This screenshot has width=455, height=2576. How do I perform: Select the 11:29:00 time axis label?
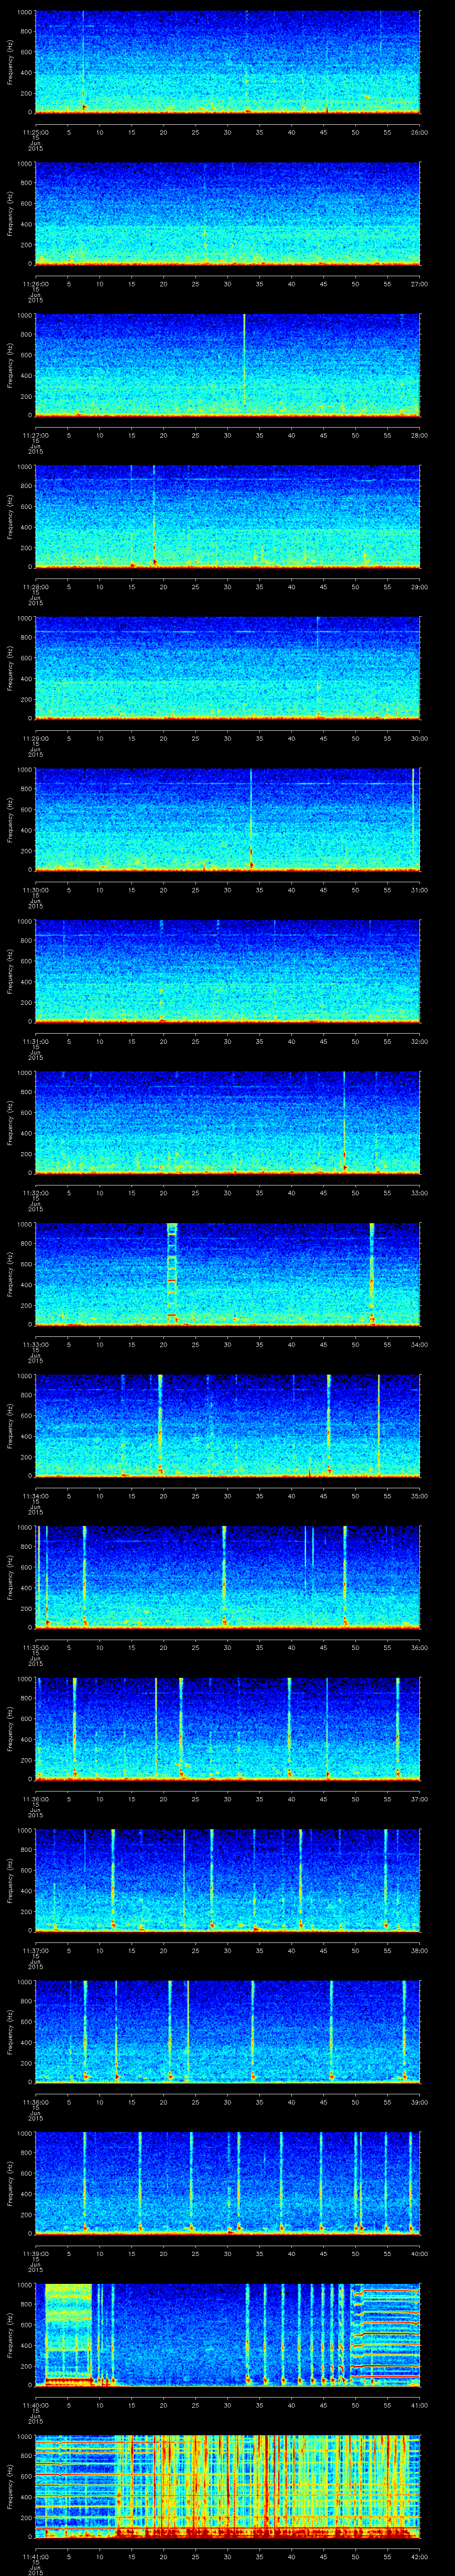pyautogui.click(x=35, y=738)
